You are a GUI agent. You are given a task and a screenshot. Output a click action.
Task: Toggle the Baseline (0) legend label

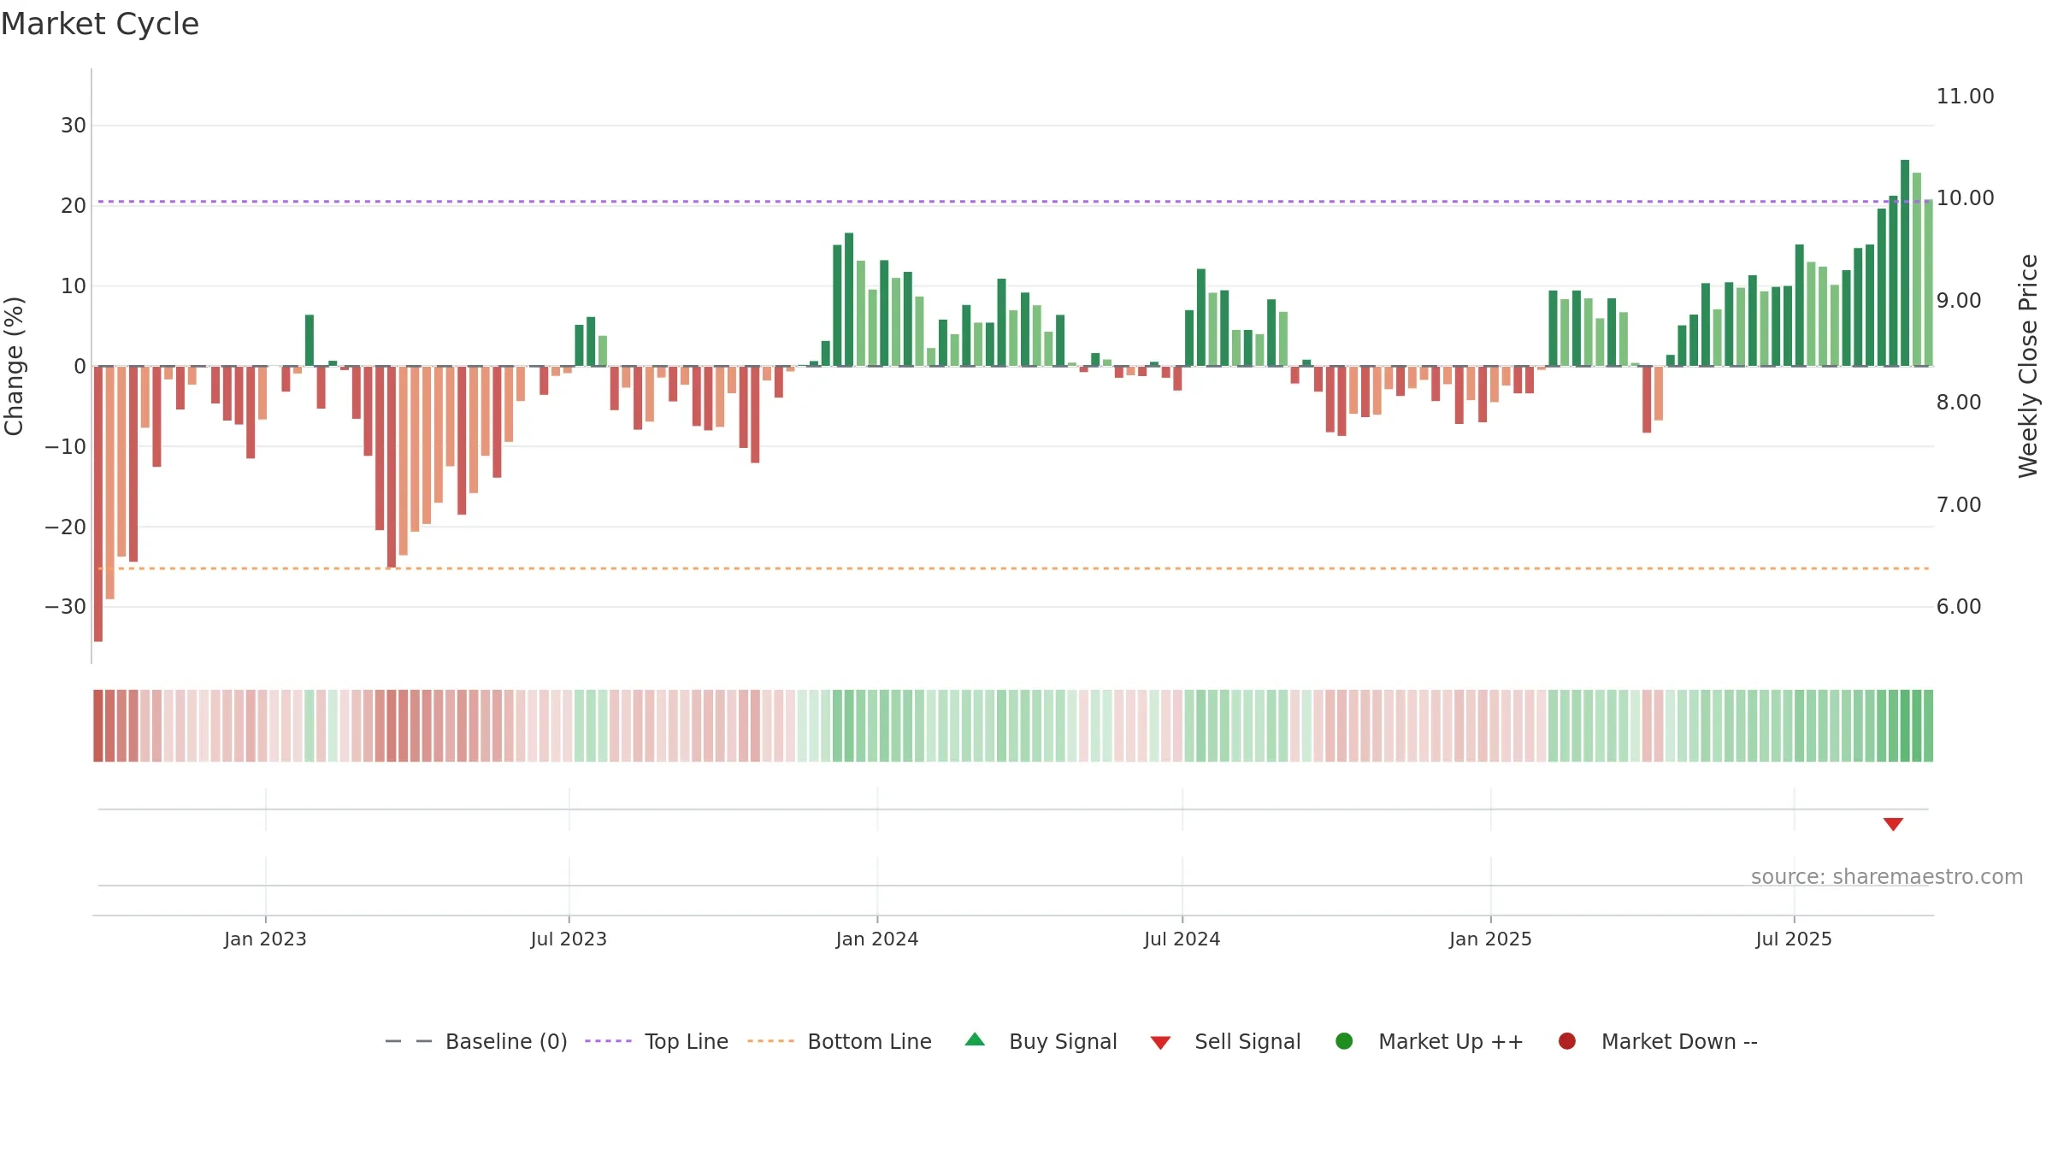pyautogui.click(x=506, y=1041)
